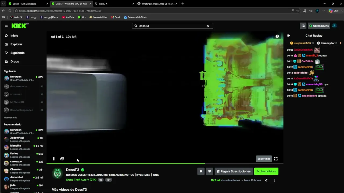344x193 pixels.
Task: Click the Obtén KICKs button
Action: (x=319, y=26)
